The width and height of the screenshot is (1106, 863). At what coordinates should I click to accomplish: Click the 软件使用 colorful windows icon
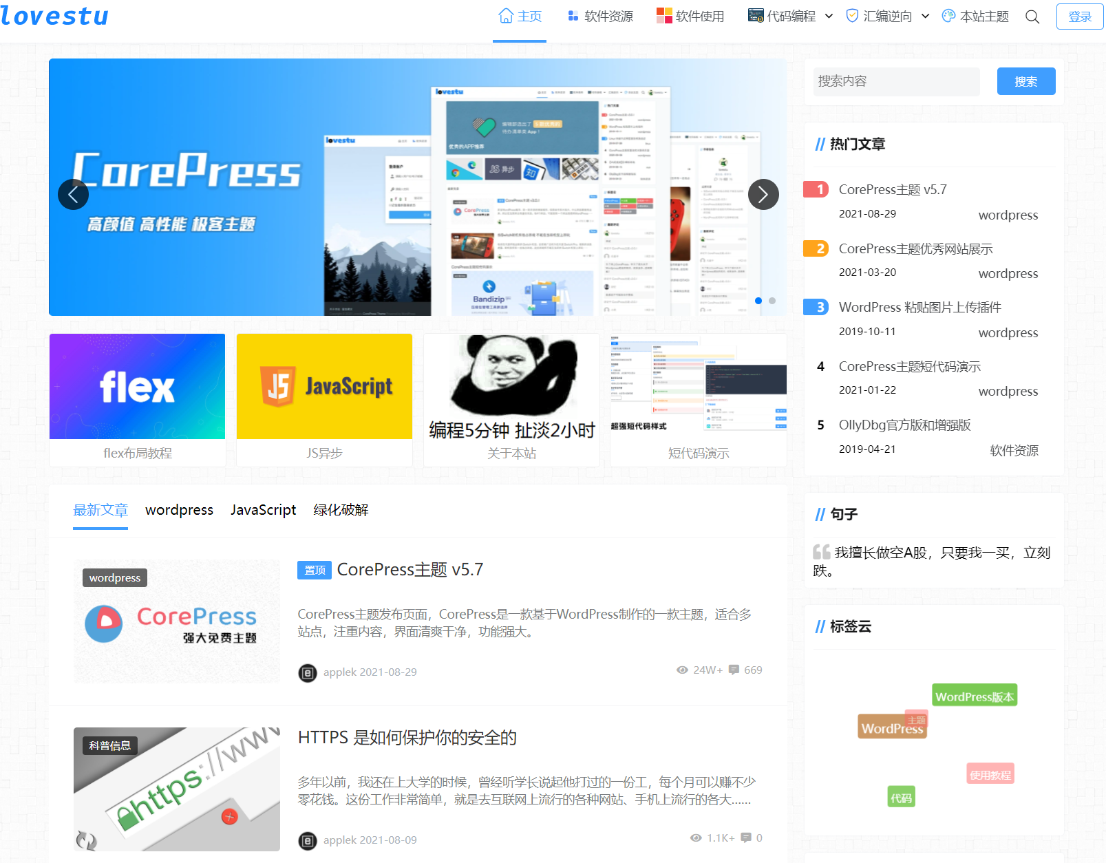click(x=664, y=16)
